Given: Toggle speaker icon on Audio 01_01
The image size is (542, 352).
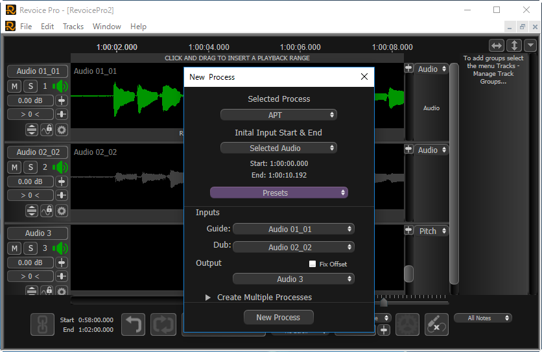Looking at the screenshot, I should (60, 86).
